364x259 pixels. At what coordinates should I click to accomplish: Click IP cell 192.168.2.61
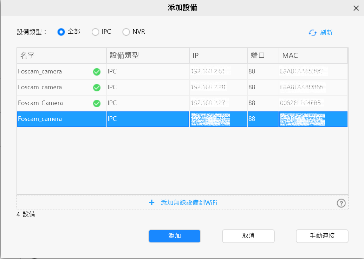pos(218,72)
